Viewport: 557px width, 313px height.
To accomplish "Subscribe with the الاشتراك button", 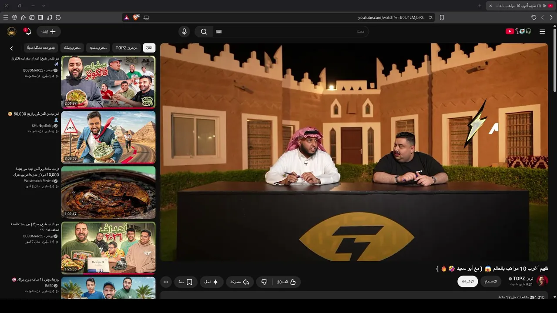I will 468,281.
